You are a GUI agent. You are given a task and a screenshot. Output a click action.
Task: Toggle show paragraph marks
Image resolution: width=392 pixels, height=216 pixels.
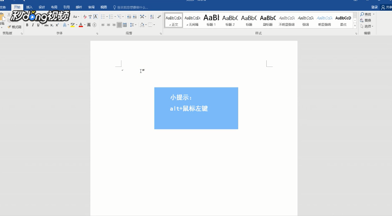click(x=159, y=17)
